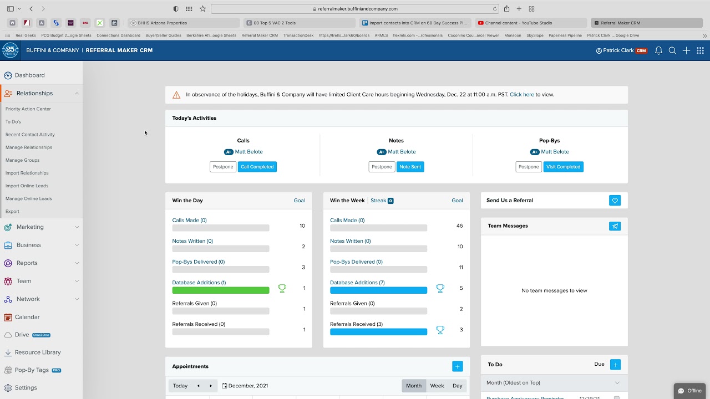Image resolution: width=710 pixels, height=399 pixels.
Task: Open the apps grid in blue header
Action: coord(700,50)
